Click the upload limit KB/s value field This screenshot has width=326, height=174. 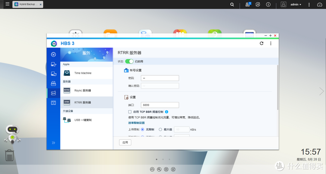(x=181, y=129)
